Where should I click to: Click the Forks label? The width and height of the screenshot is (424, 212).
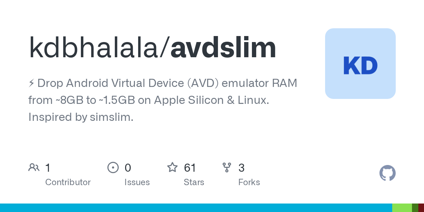(249, 182)
